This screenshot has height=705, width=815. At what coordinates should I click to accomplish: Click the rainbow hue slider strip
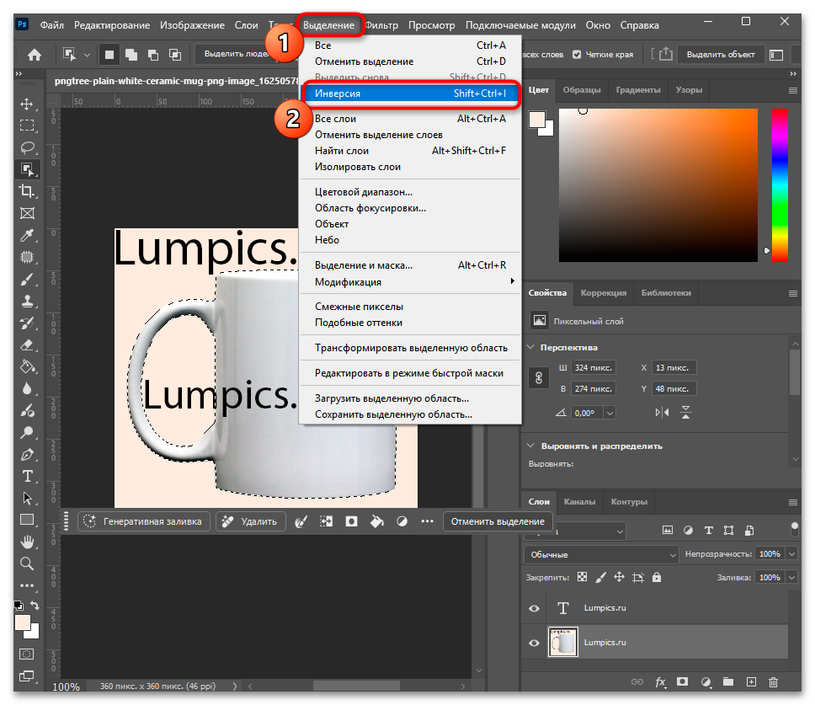[780, 185]
